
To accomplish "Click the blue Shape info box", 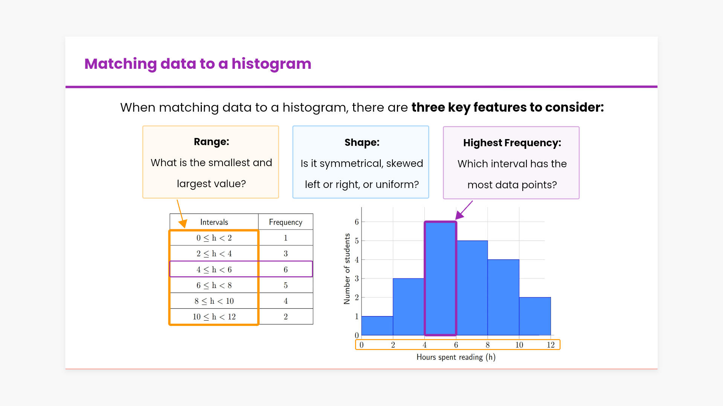I will (360, 162).
